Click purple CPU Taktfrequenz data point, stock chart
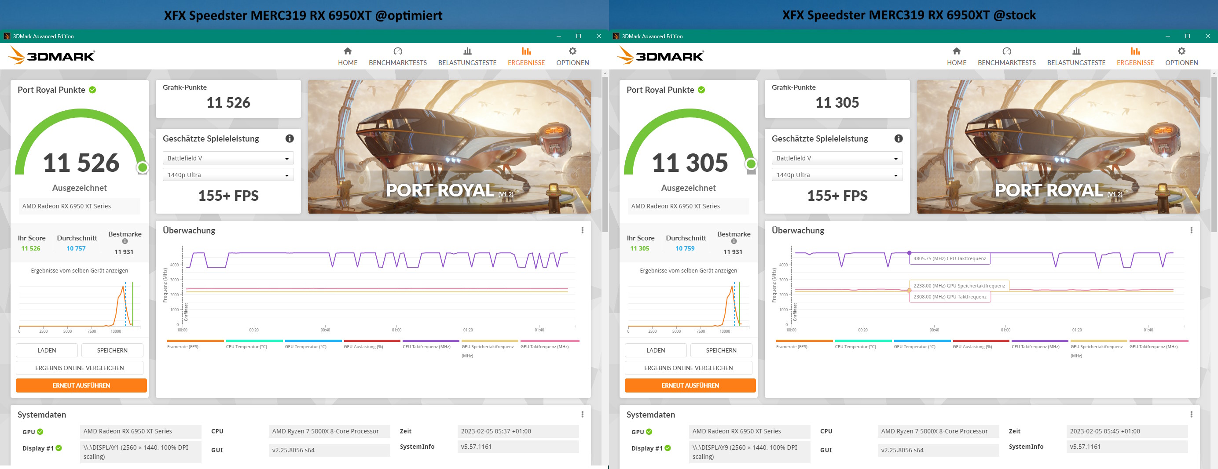1218x469 pixels. (x=909, y=253)
